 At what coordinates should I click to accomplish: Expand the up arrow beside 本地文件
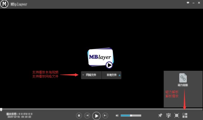tap(119, 75)
